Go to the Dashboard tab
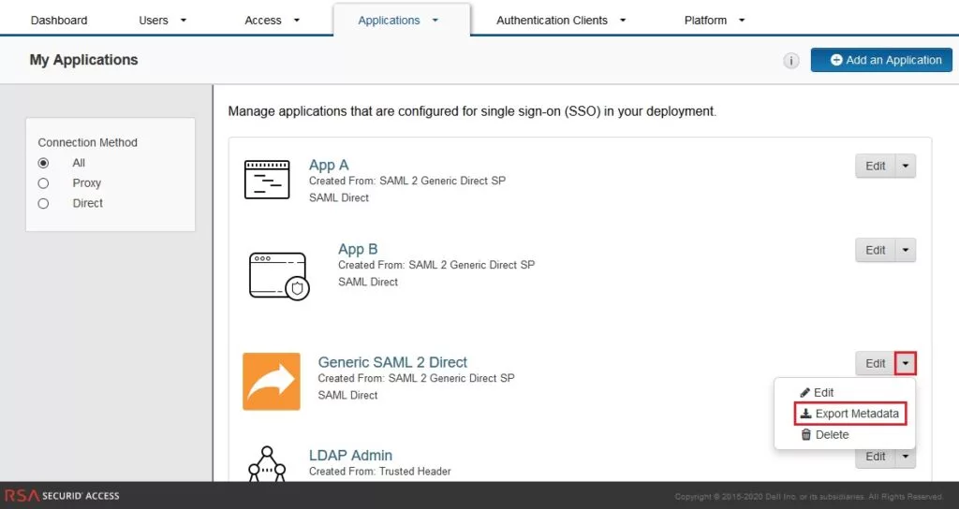Screen dimensions: 959x509 [59, 21]
